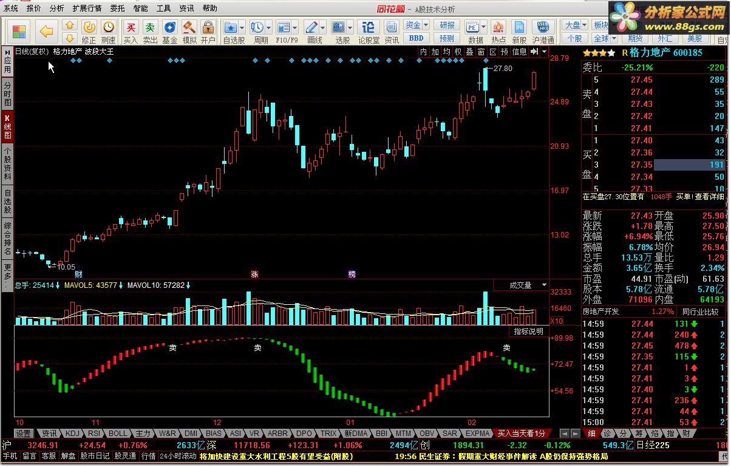Toggle the 均 moving-average option
The image size is (731, 467).
[x=446, y=52]
